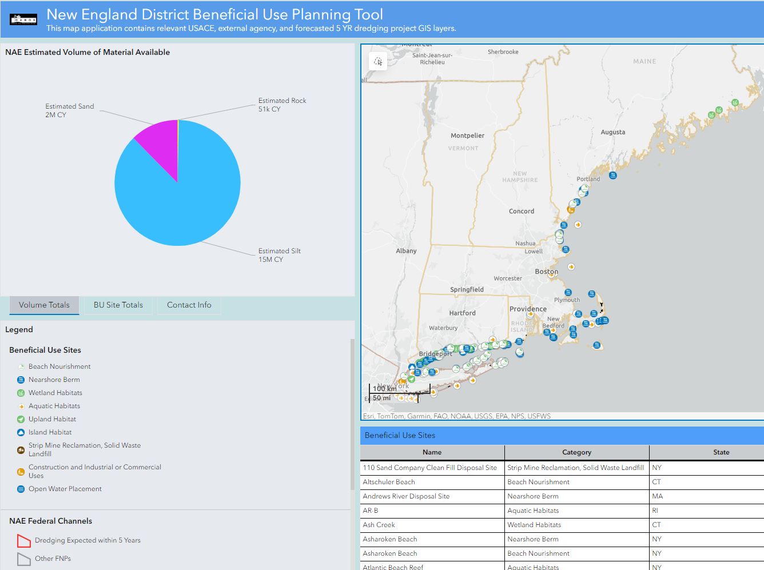Click the Island Habitat legend icon
This screenshot has width=764, height=570.
[21, 432]
